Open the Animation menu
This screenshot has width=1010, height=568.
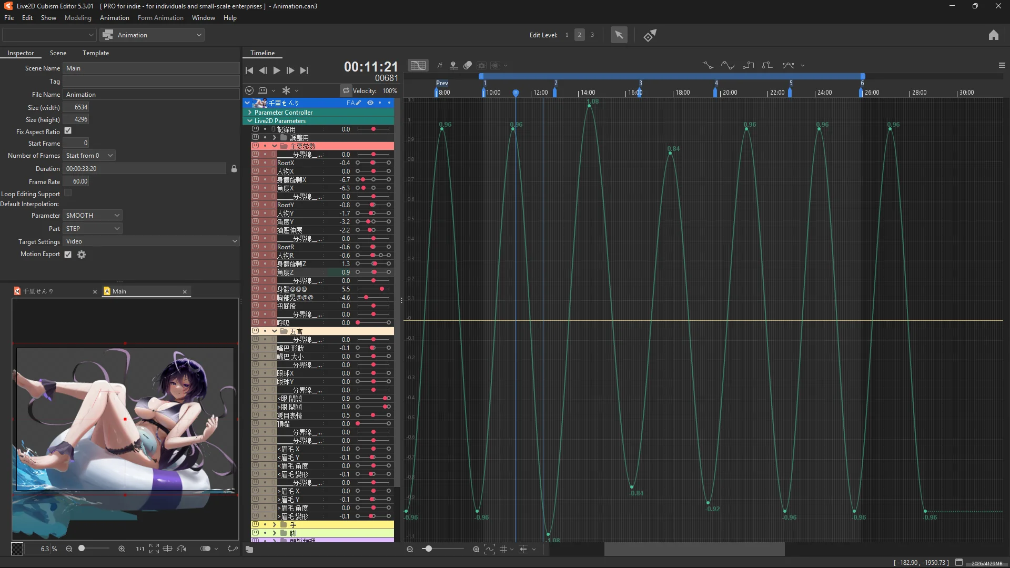pos(115,18)
